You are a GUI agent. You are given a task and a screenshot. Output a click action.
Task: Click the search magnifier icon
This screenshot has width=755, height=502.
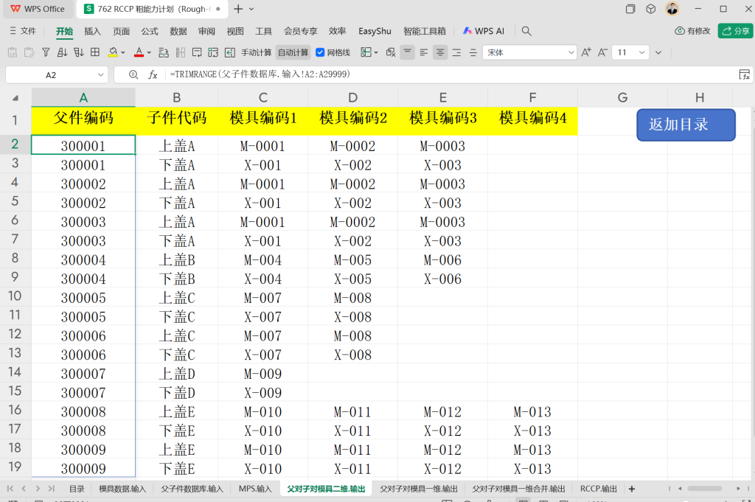[x=526, y=31]
